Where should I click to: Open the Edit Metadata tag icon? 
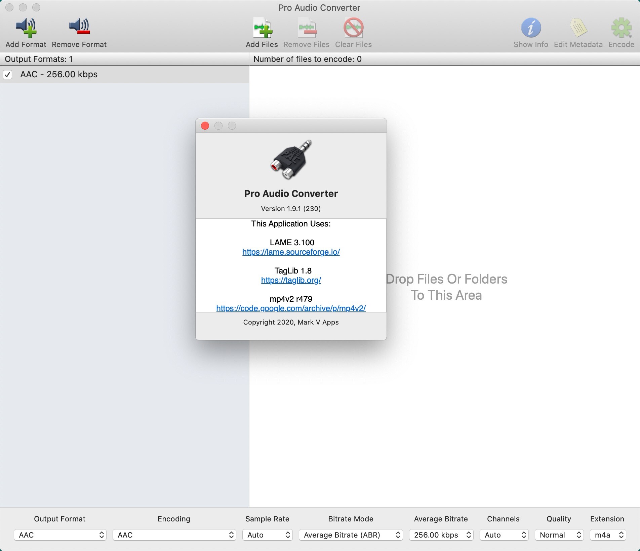[578, 28]
